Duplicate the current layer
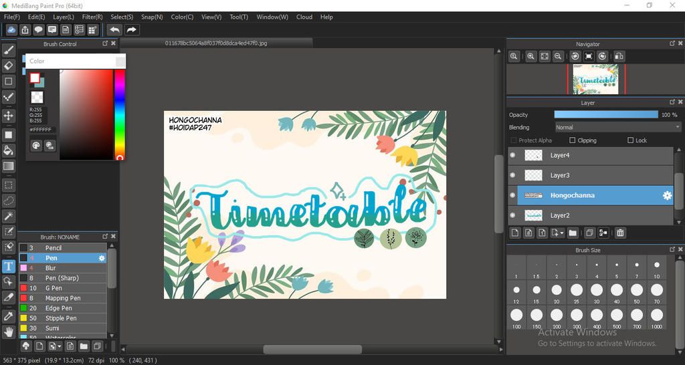Screen dimensions: 685x365 (x=589, y=233)
